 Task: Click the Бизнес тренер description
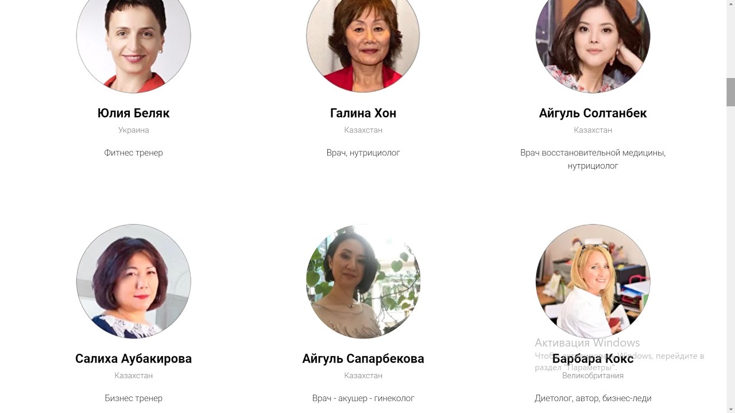134,398
